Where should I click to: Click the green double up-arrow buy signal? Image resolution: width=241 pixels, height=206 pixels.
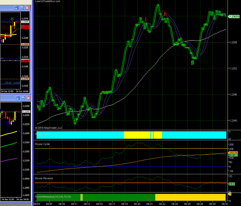pyautogui.click(x=192, y=63)
